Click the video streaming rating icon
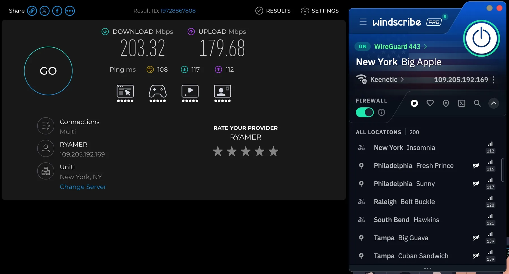The width and height of the screenshot is (509, 274). click(190, 93)
